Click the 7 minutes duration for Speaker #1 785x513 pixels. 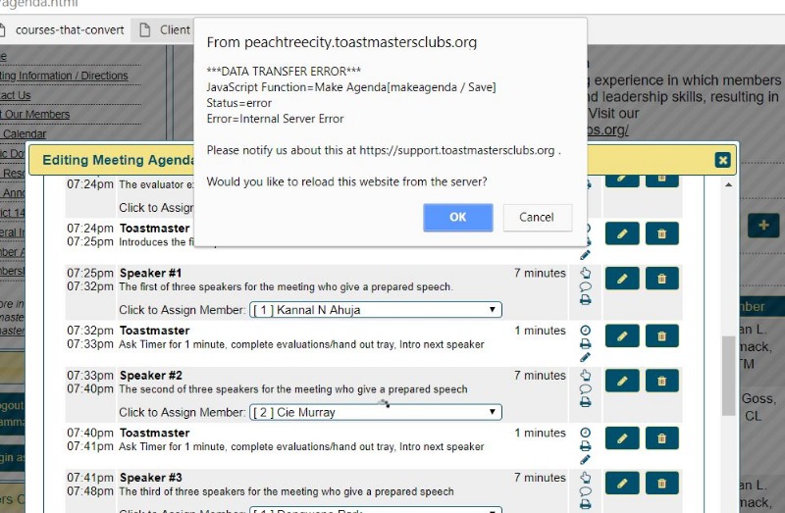coord(540,274)
